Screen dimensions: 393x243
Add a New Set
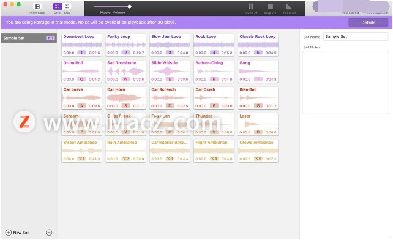coord(17,233)
